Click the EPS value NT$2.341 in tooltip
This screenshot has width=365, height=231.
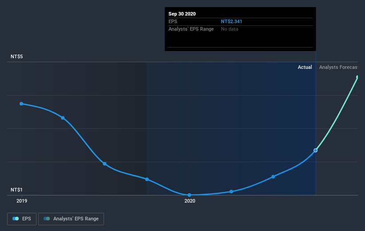coord(231,21)
